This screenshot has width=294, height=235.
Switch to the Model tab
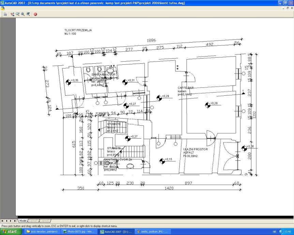(23, 221)
